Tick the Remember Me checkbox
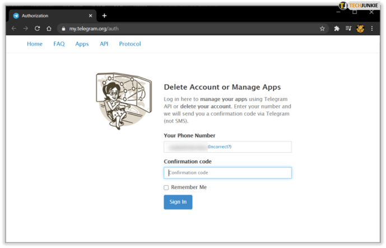 coord(166,188)
